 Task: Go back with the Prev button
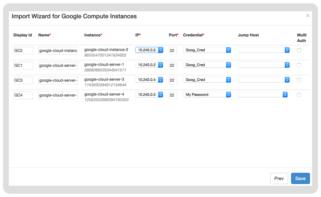click(279, 178)
